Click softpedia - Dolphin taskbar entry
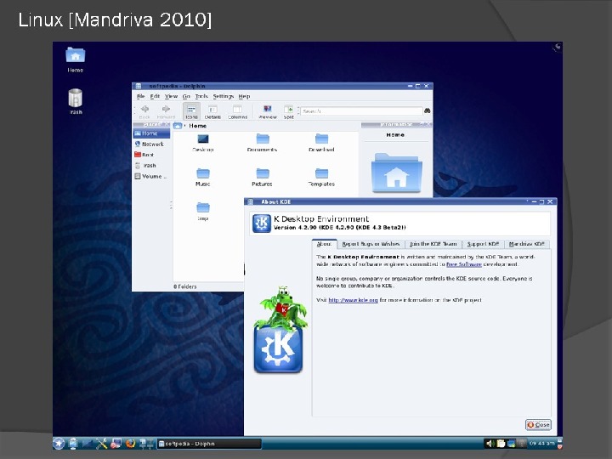The height and width of the screenshot is (459, 612). point(209,444)
